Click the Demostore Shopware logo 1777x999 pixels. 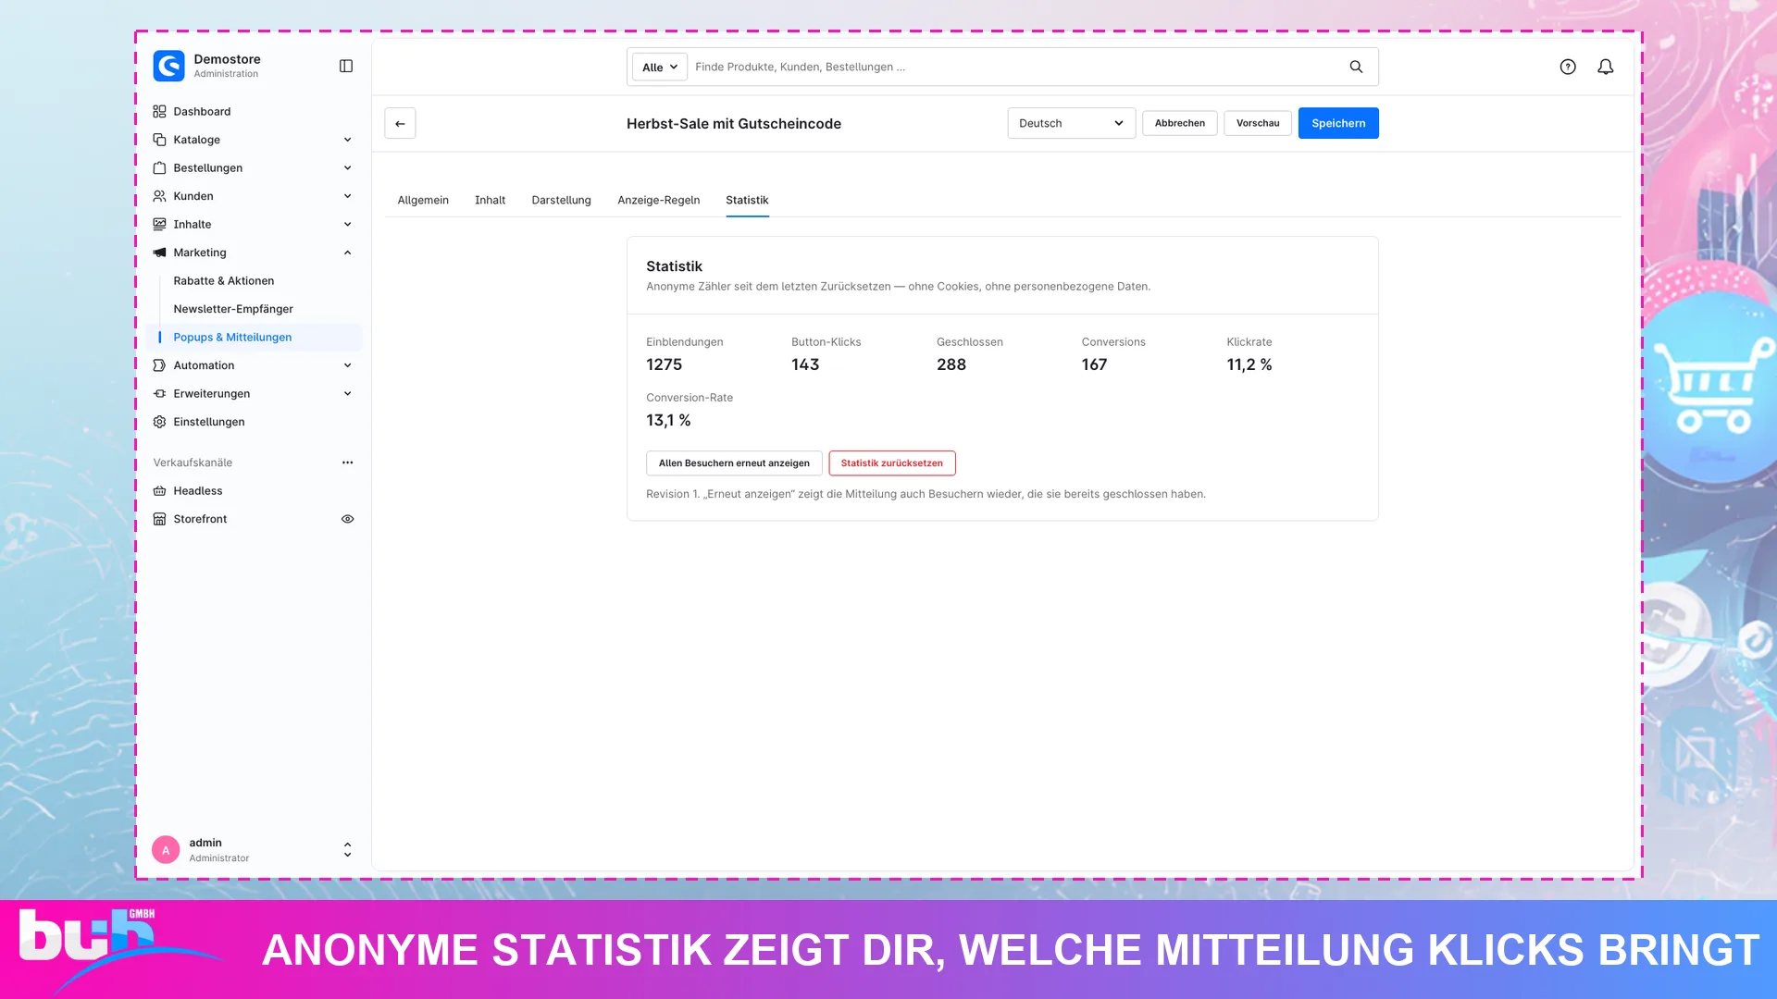(168, 66)
